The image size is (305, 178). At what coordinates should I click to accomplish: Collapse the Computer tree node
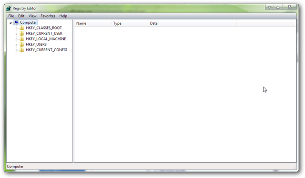tap(10, 23)
